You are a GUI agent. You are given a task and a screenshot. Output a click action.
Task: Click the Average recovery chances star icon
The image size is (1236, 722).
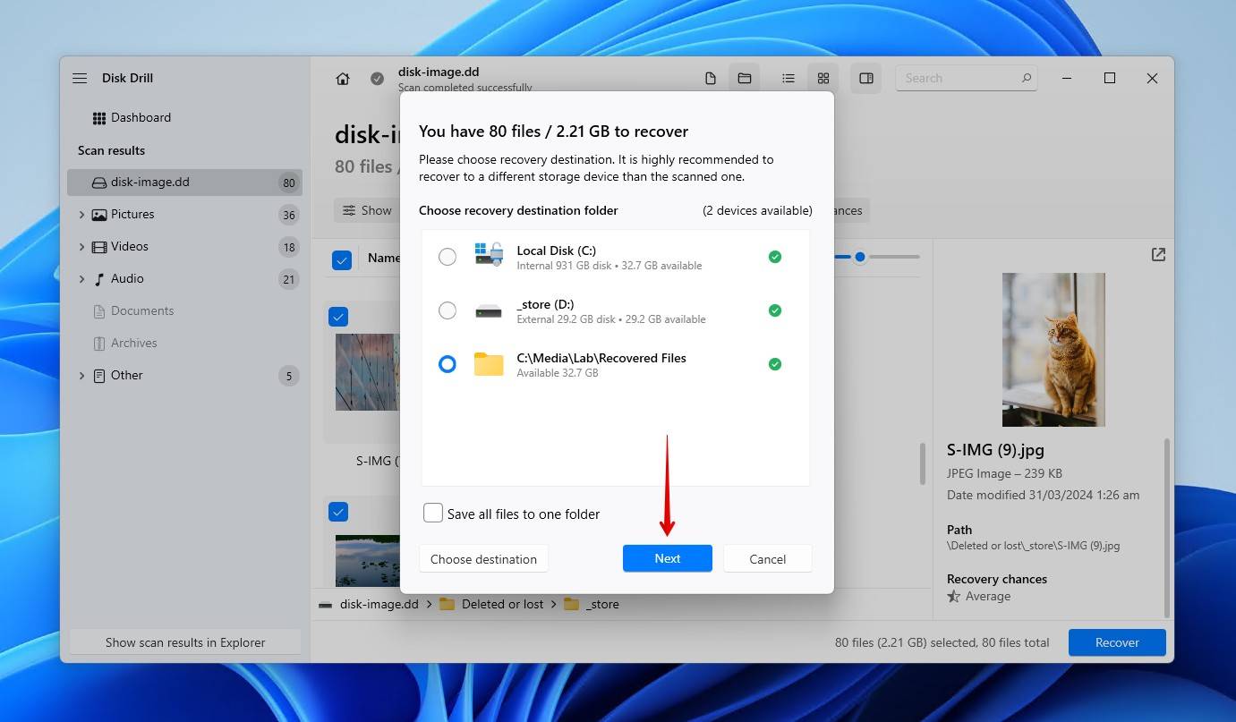pyautogui.click(x=954, y=596)
